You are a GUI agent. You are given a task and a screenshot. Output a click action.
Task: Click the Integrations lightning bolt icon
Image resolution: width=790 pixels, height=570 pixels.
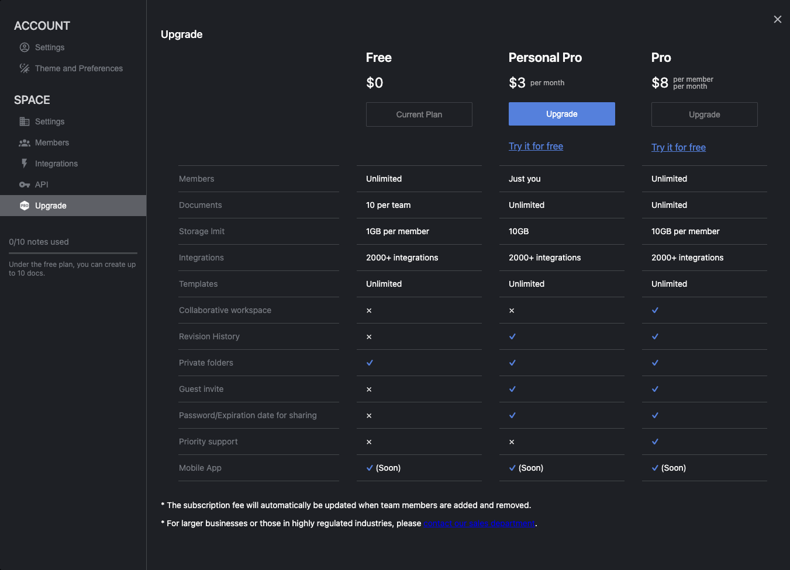pyautogui.click(x=25, y=164)
